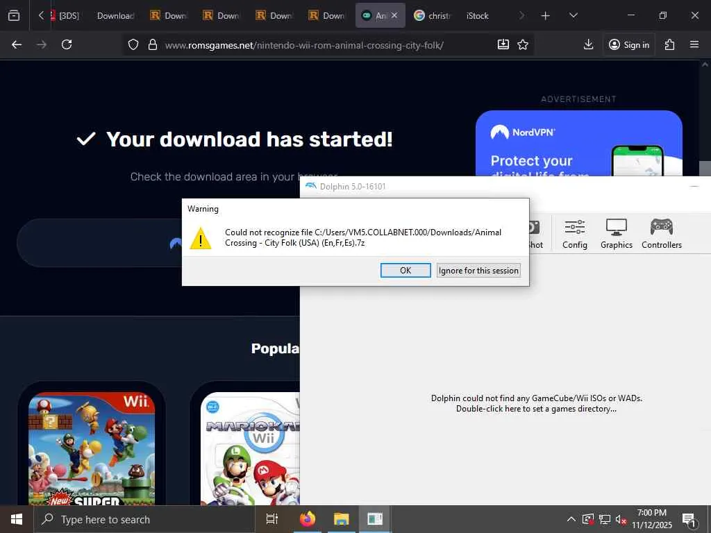
Task: Switch to the [3DS] tab
Action: click(66, 15)
